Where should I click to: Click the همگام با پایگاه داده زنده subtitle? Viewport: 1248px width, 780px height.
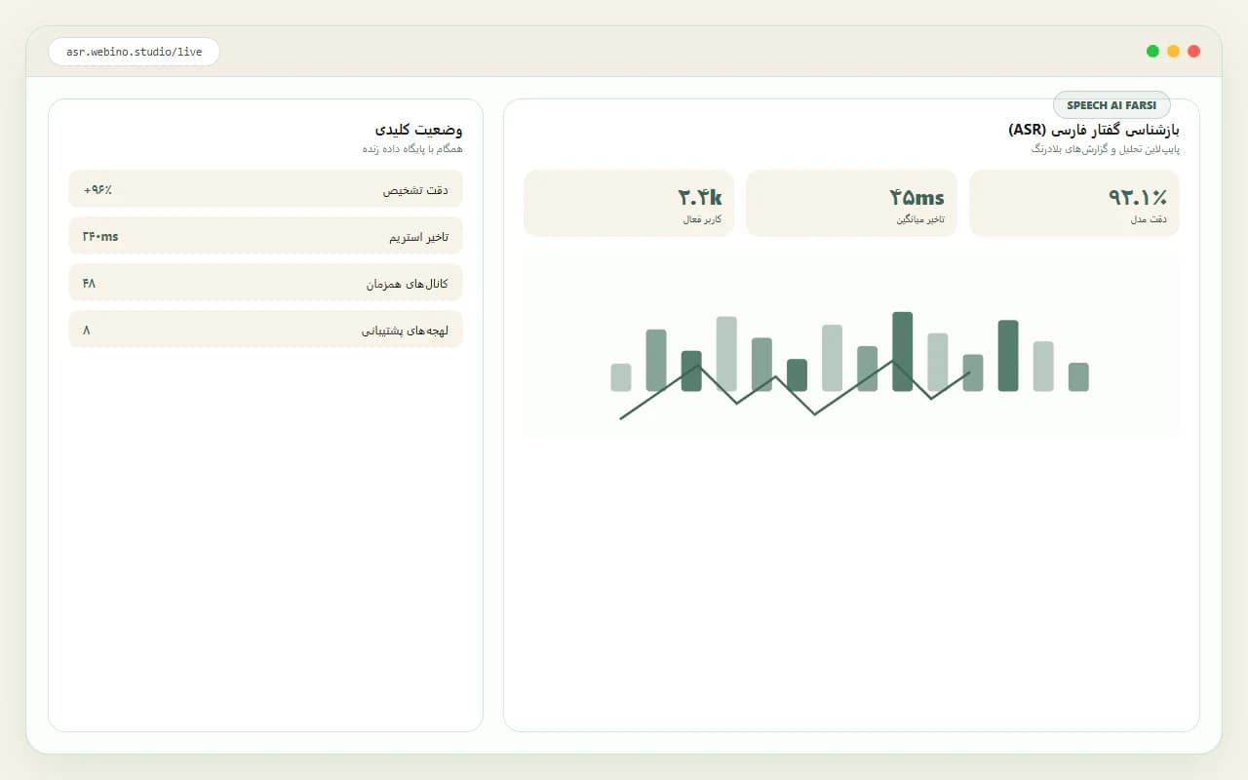pos(412,149)
